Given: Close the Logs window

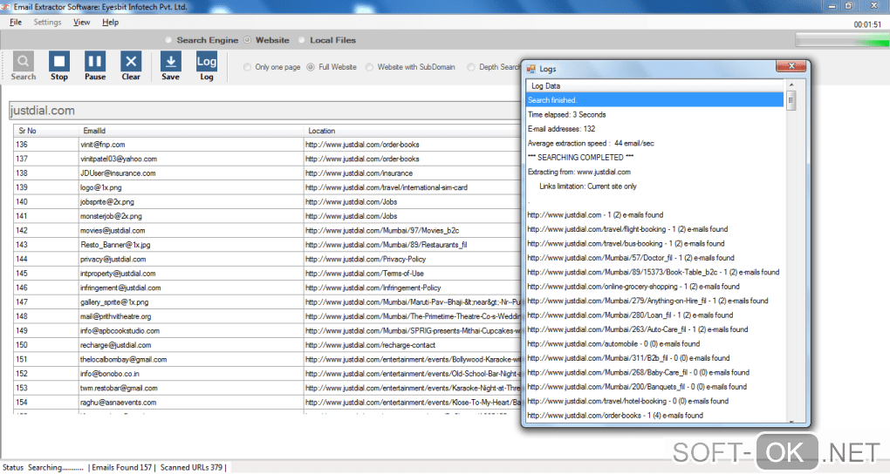Looking at the screenshot, I should (x=791, y=65).
